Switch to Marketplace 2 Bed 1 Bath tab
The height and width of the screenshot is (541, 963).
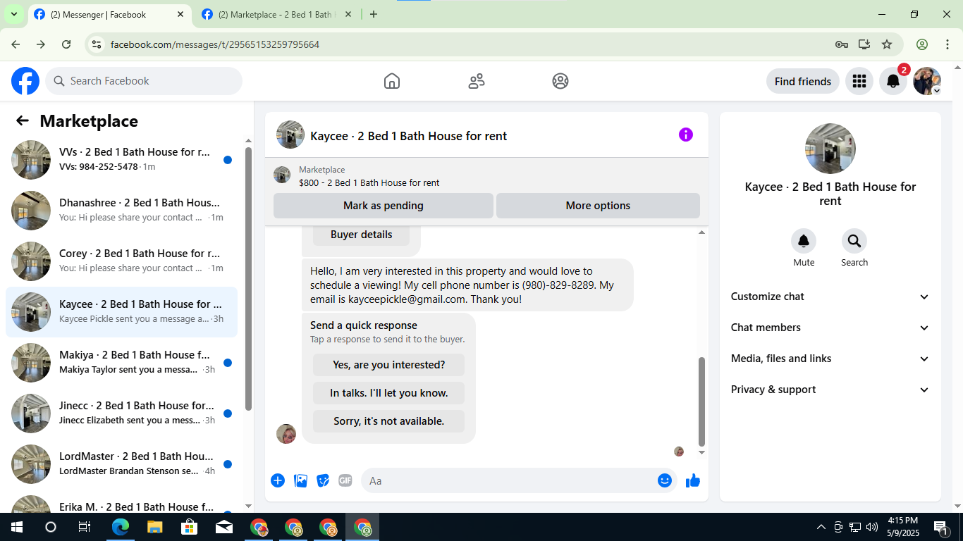tap(278, 14)
